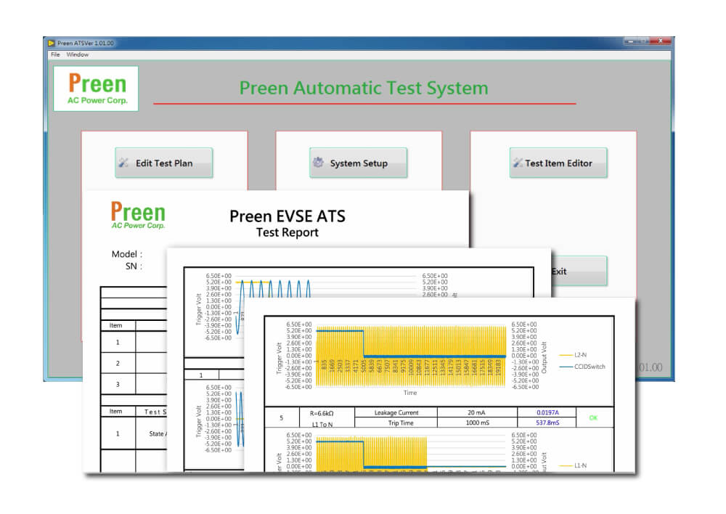The width and height of the screenshot is (726, 514).
Task: Click the Preen EVSE ATS report title
Action: [287, 216]
